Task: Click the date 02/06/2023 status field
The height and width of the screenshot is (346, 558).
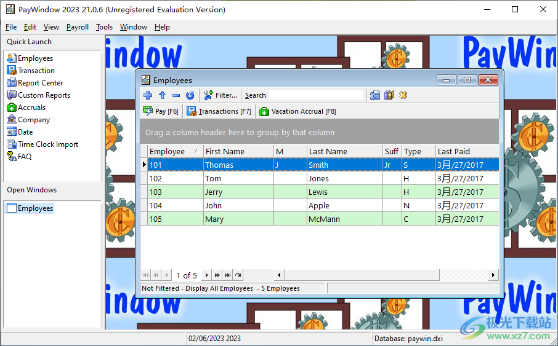Action: 278,339
